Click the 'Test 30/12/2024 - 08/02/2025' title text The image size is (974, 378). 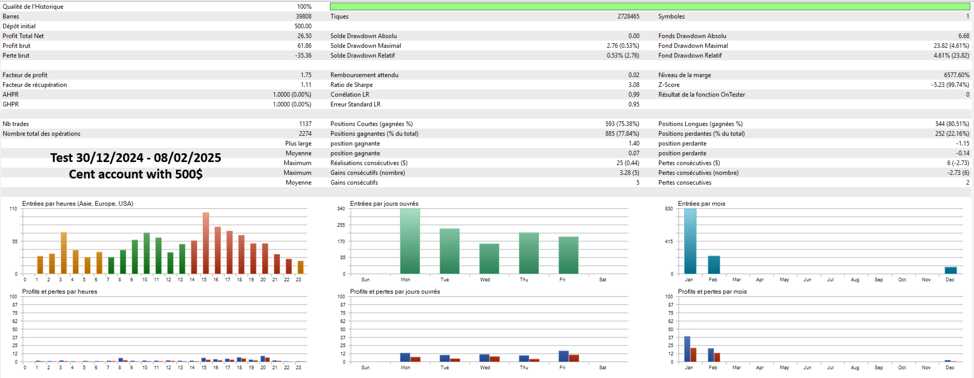pyautogui.click(x=136, y=158)
